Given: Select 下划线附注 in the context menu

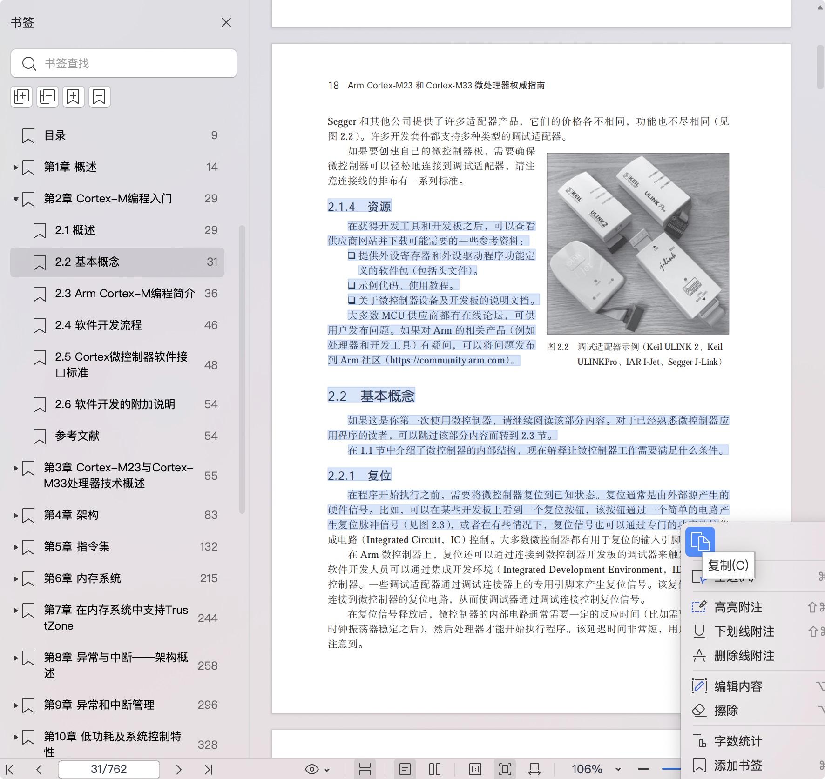Looking at the screenshot, I should pos(744,631).
